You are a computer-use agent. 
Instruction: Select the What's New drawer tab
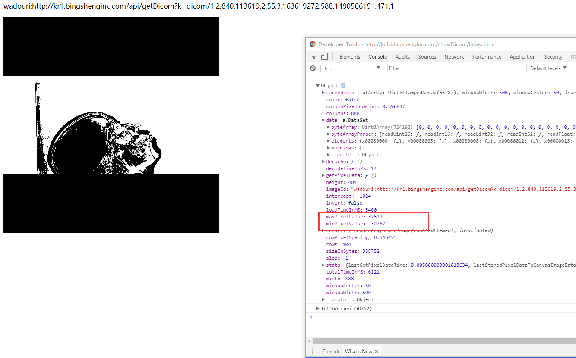click(358, 351)
